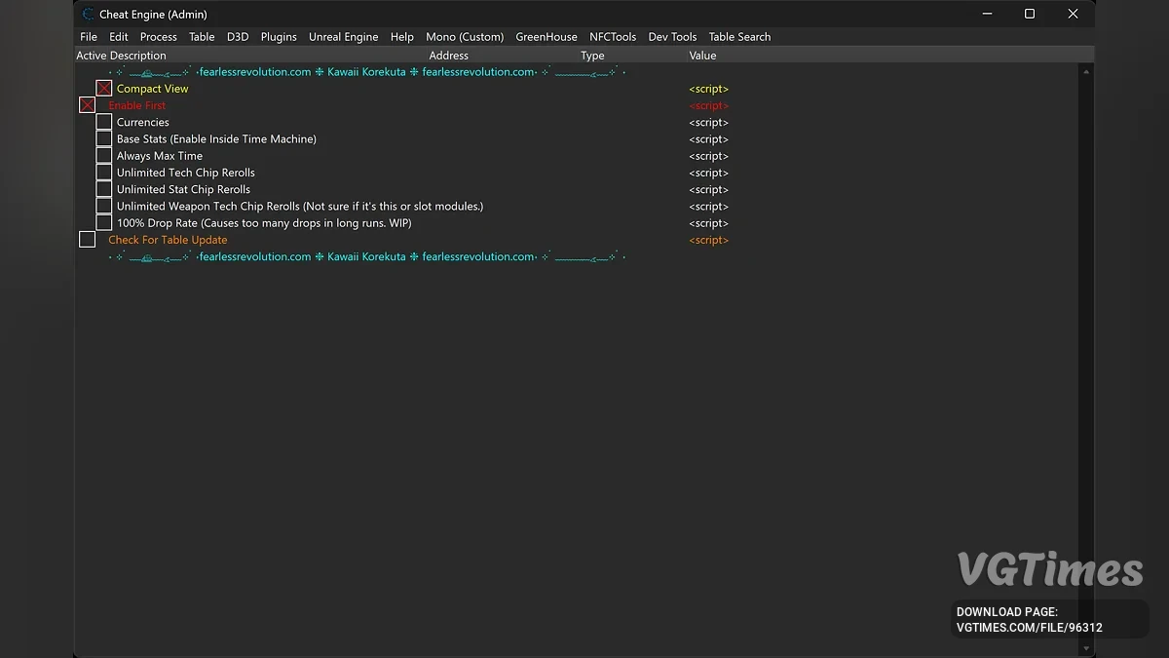Activate the 100% Drop Rate checkbox

coord(104,223)
